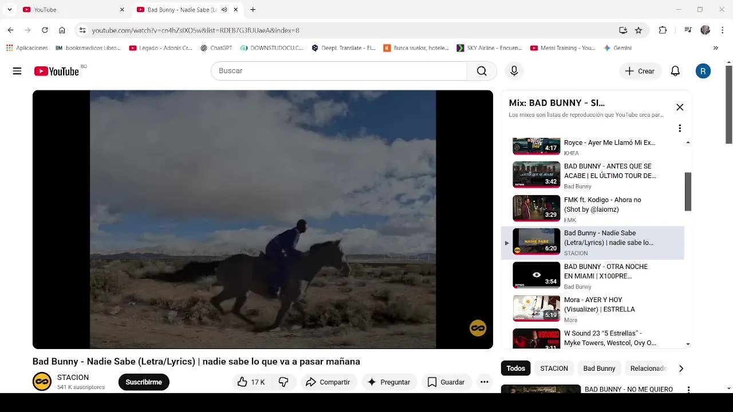
Task: Open the YouTube hamburger guide menu
Action: click(x=17, y=71)
